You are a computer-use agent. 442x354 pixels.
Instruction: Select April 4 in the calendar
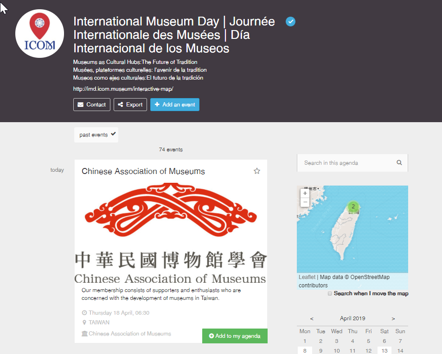tap(352, 341)
